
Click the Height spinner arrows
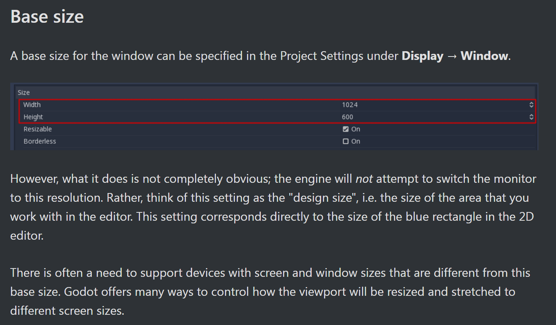[x=531, y=117]
